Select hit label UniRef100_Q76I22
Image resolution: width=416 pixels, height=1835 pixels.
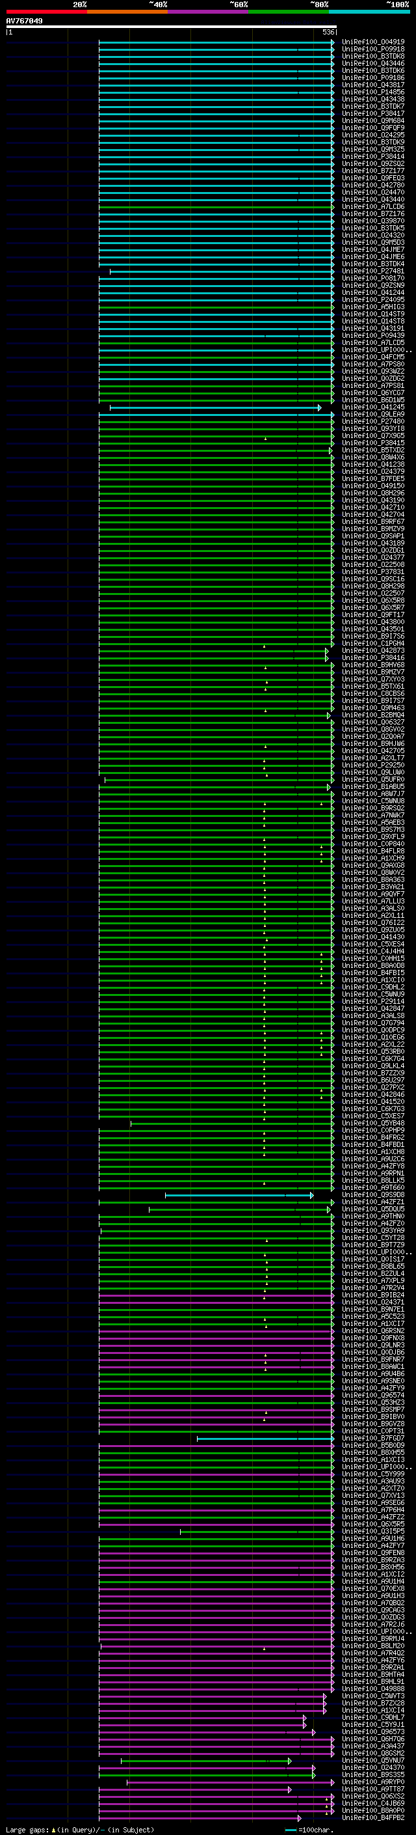373,922
